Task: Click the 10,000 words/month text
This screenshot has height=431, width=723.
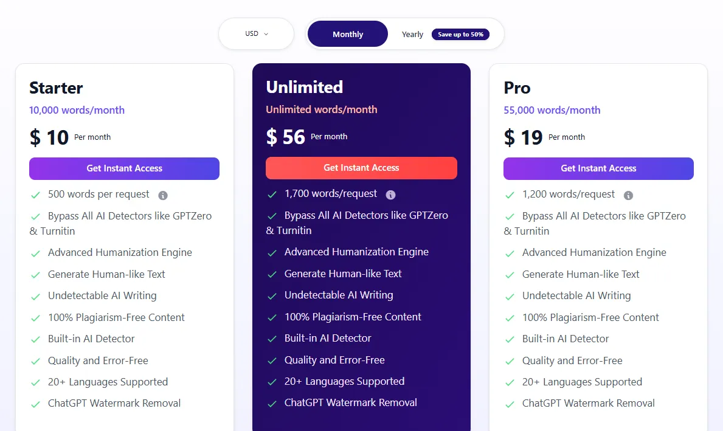Action: pos(77,110)
